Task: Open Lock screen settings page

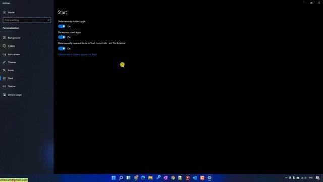Action: (x=11, y=54)
